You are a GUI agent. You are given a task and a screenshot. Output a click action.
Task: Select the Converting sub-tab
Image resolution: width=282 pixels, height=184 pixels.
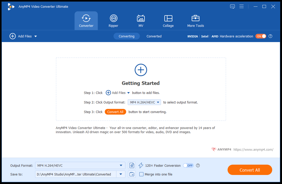126,36
